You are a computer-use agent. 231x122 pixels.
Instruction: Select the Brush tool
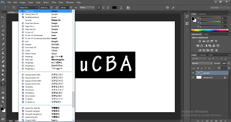3,48
